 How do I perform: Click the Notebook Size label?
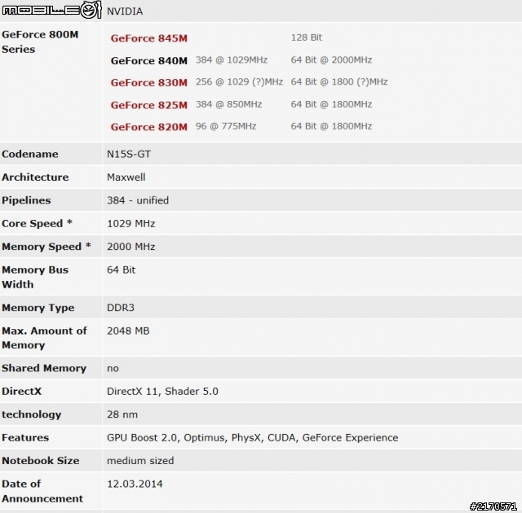click(41, 461)
